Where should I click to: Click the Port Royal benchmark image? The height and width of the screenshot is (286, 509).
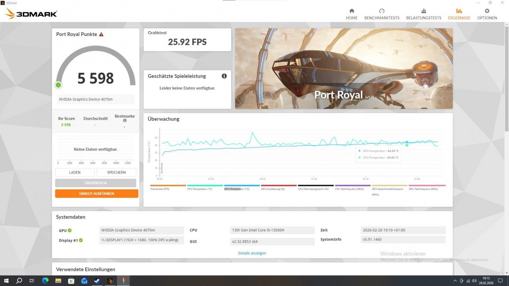(x=344, y=68)
